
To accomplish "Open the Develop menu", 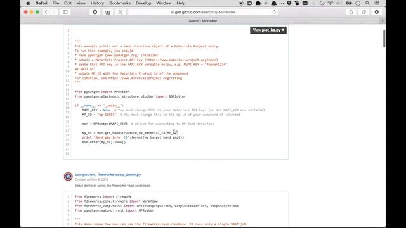I will click(143, 3).
